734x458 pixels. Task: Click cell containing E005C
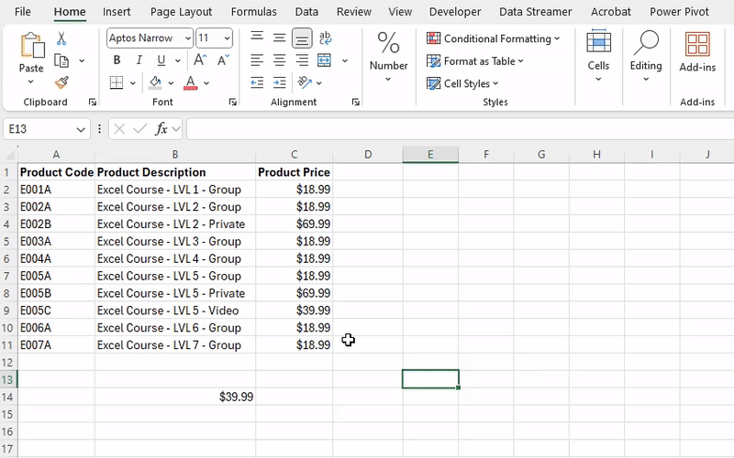point(56,311)
